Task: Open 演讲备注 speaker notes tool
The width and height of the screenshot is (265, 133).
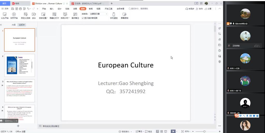Action: pos(75,14)
